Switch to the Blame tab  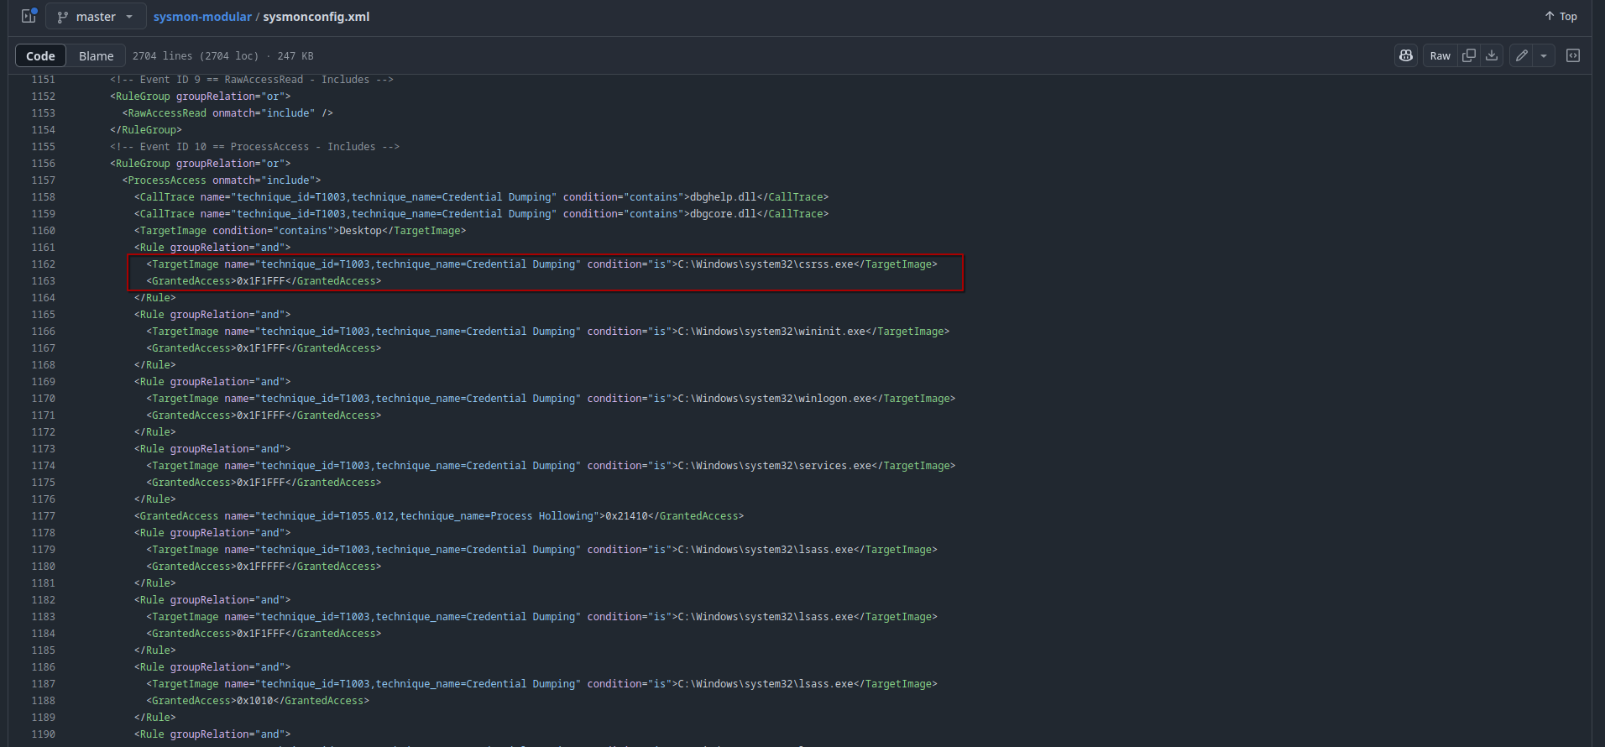[96, 56]
